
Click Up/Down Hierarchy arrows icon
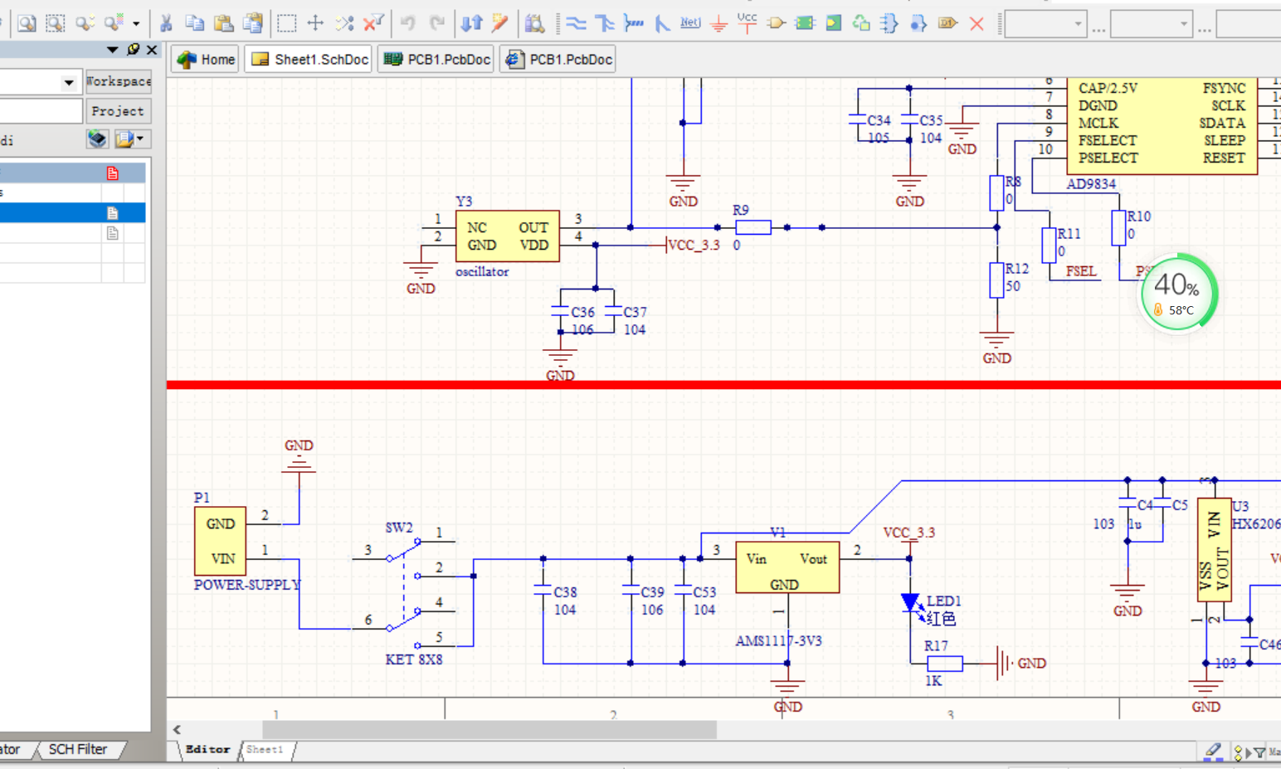pos(471,23)
